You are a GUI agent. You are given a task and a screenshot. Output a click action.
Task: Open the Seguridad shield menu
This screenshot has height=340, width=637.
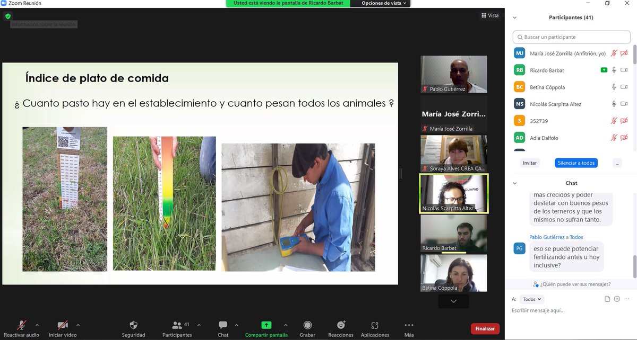(x=133, y=328)
